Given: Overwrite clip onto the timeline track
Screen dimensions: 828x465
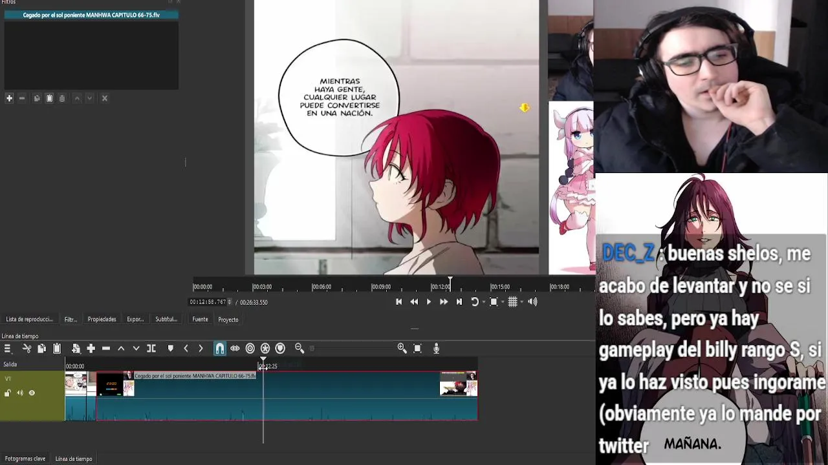Looking at the screenshot, I should [136, 348].
